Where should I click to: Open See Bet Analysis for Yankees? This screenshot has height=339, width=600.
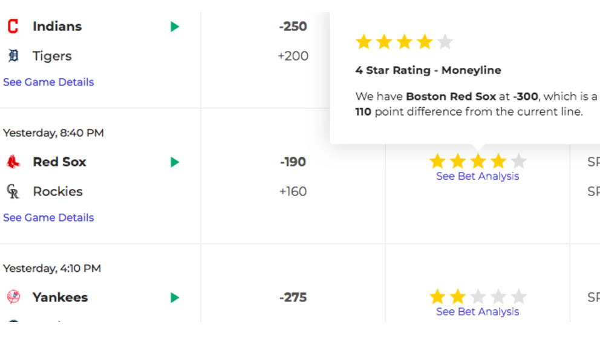coord(478,312)
